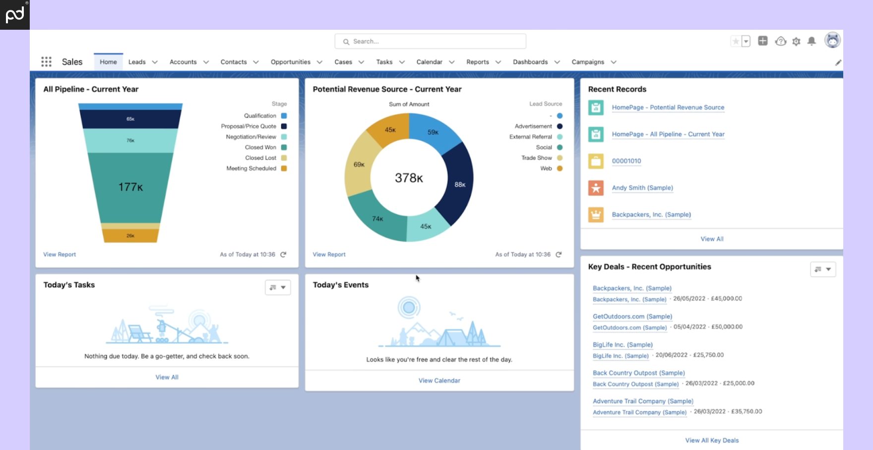Expand the Reports menu chevron
This screenshot has height=450, width=873.
[x=498, y=62]
